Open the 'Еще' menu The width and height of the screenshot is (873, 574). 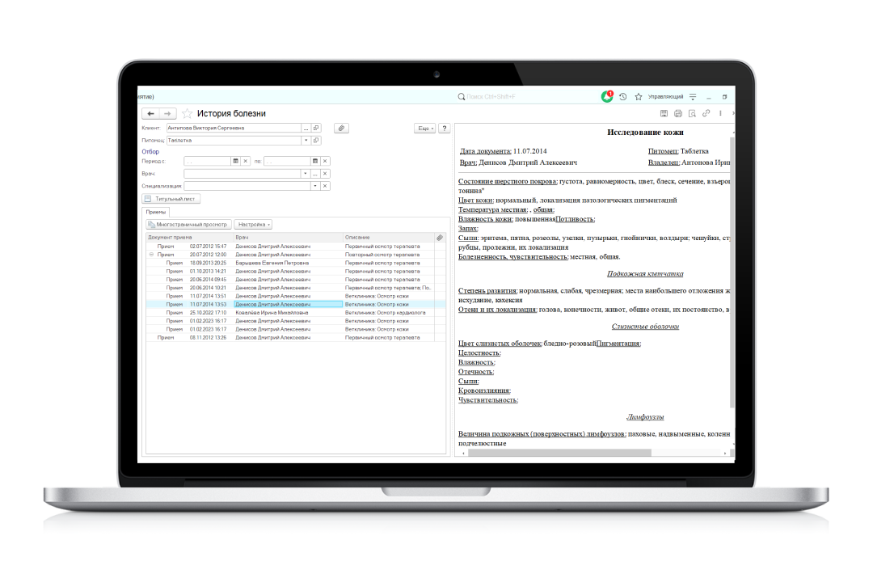[x=424, y=128]
